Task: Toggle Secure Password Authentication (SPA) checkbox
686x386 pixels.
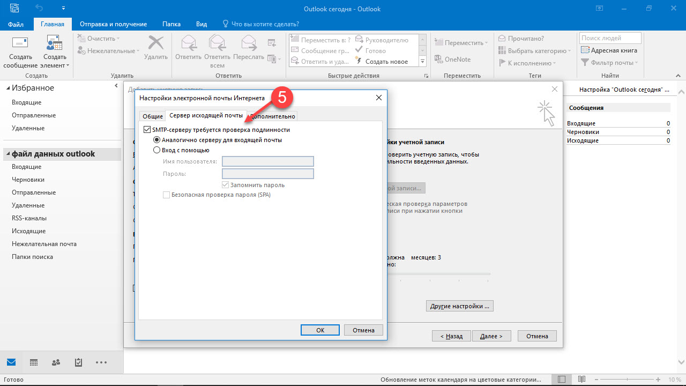Action: (166, 195)
